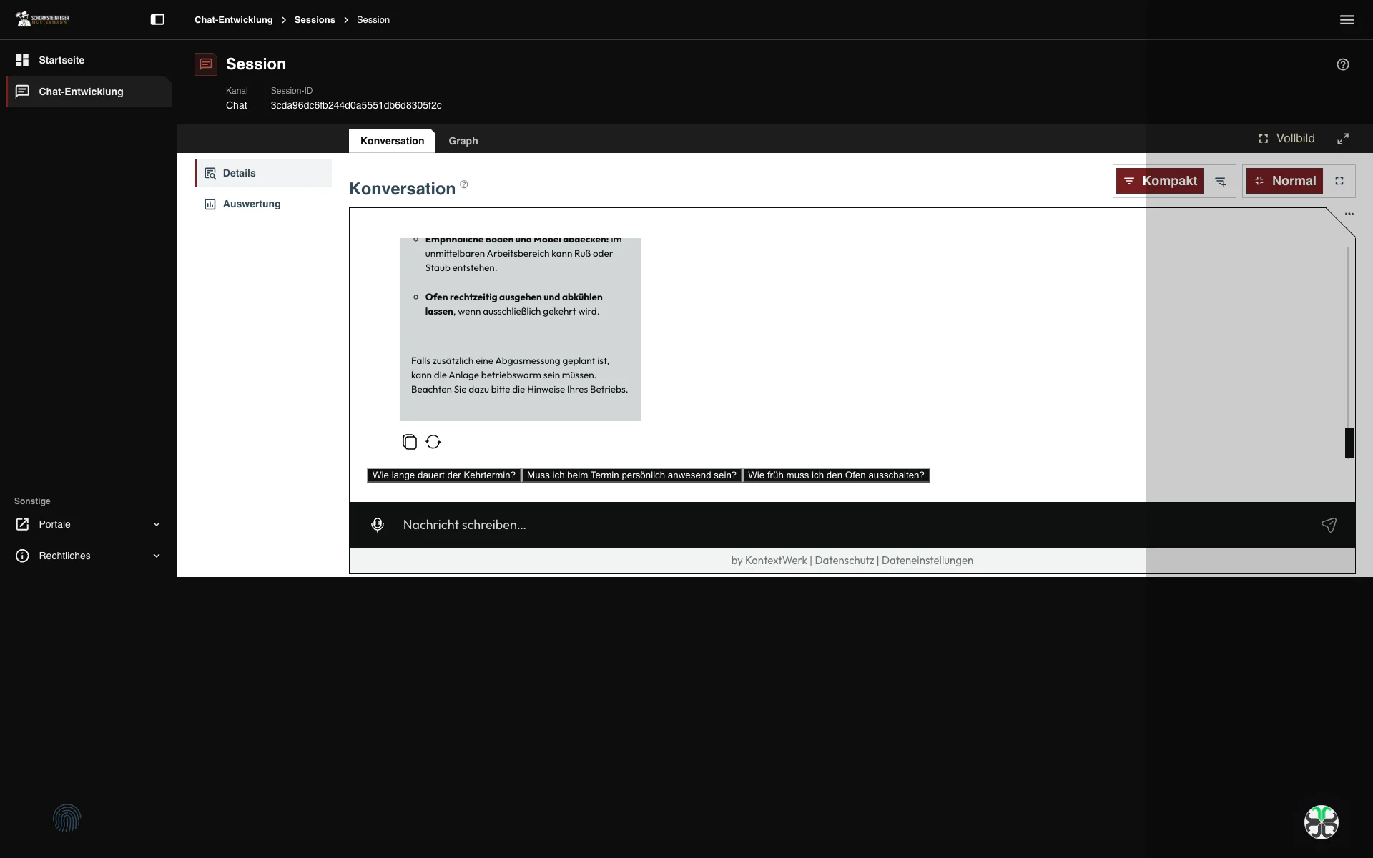
Task: Click the Session-ID value text
Action: tap(356, 105)
